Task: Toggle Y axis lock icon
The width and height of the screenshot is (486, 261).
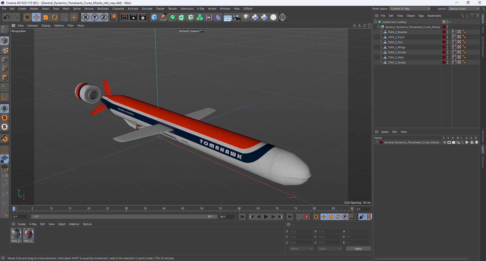Action: 95,17
